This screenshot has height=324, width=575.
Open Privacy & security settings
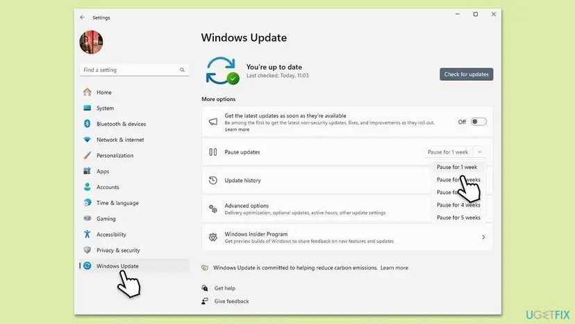pyautogui.click(x=134, y=250)
